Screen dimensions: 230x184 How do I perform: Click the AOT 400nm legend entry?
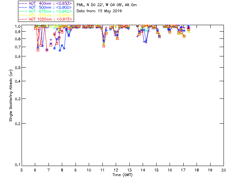click(46, 3)
